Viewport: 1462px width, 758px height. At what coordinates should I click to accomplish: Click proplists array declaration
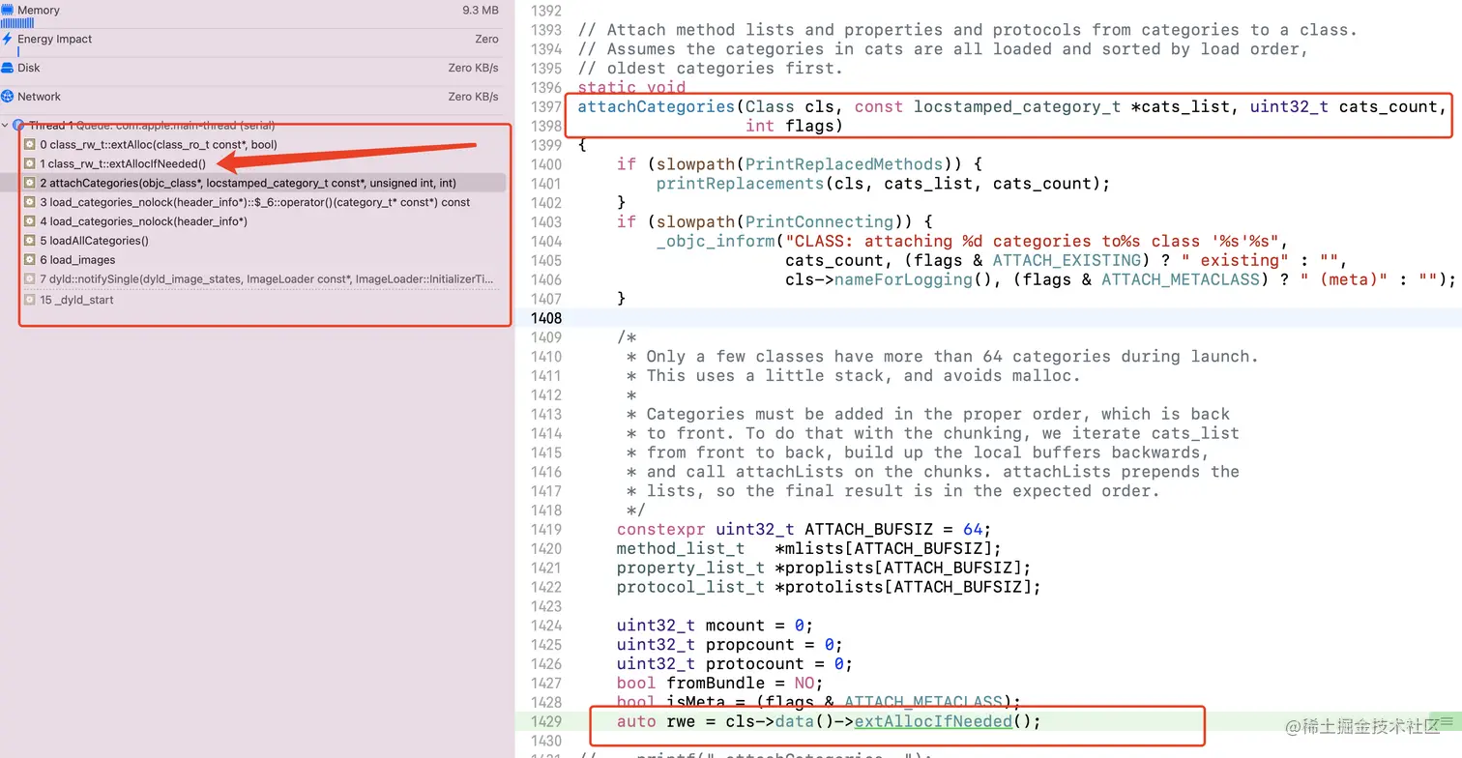tap(824, 568)
